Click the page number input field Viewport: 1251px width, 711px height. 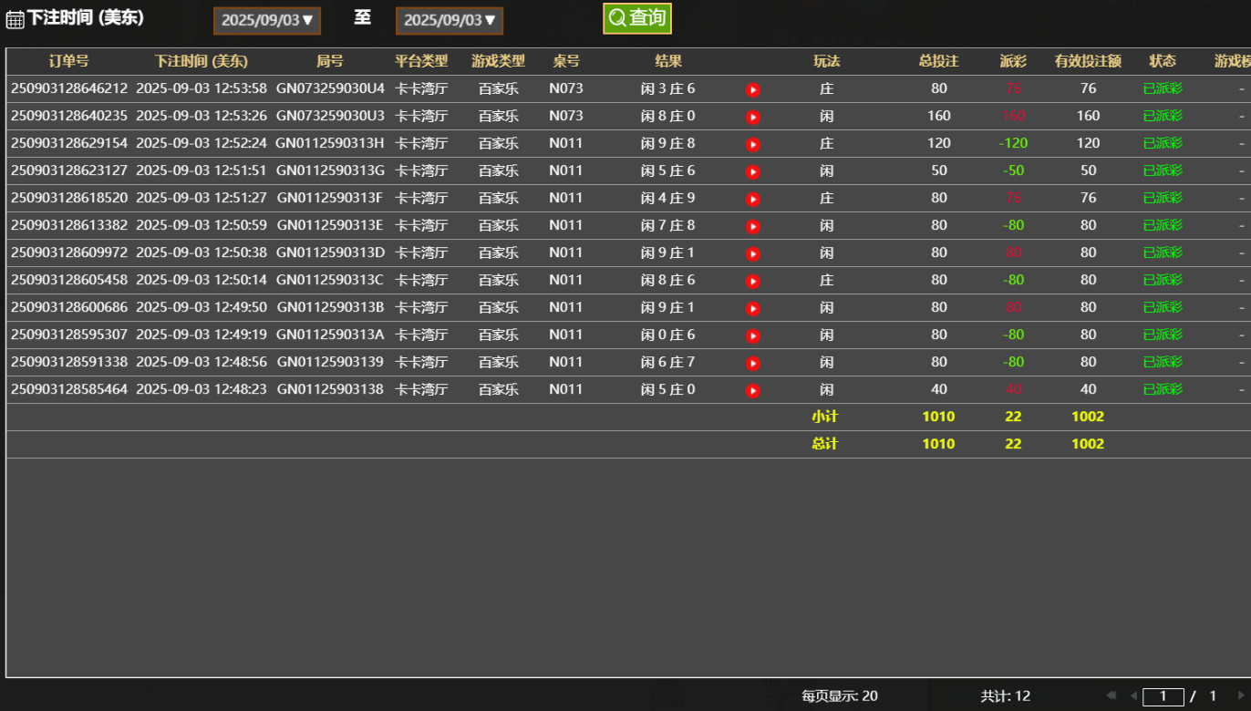(1163, 696)
